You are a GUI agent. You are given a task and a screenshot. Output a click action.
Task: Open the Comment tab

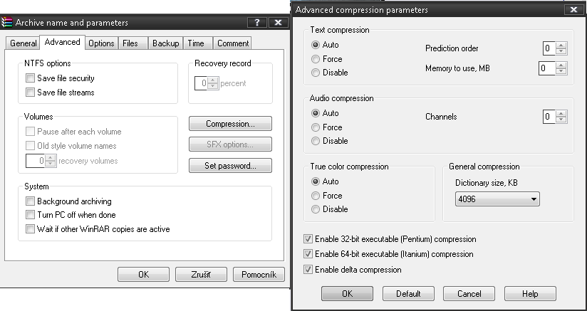pyautogui.click(x=233, y=43)
